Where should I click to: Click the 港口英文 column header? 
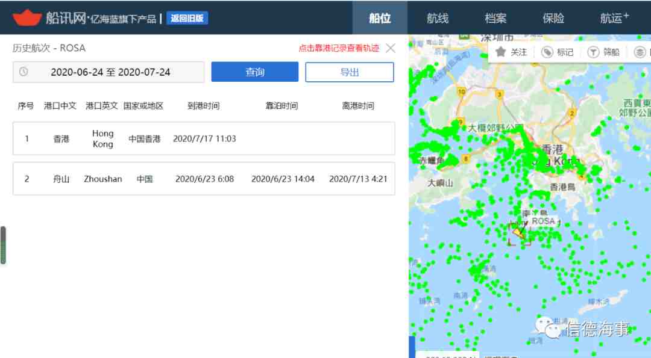click(x=102, y=106)
